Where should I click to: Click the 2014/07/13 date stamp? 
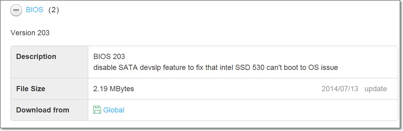[340, 89]
